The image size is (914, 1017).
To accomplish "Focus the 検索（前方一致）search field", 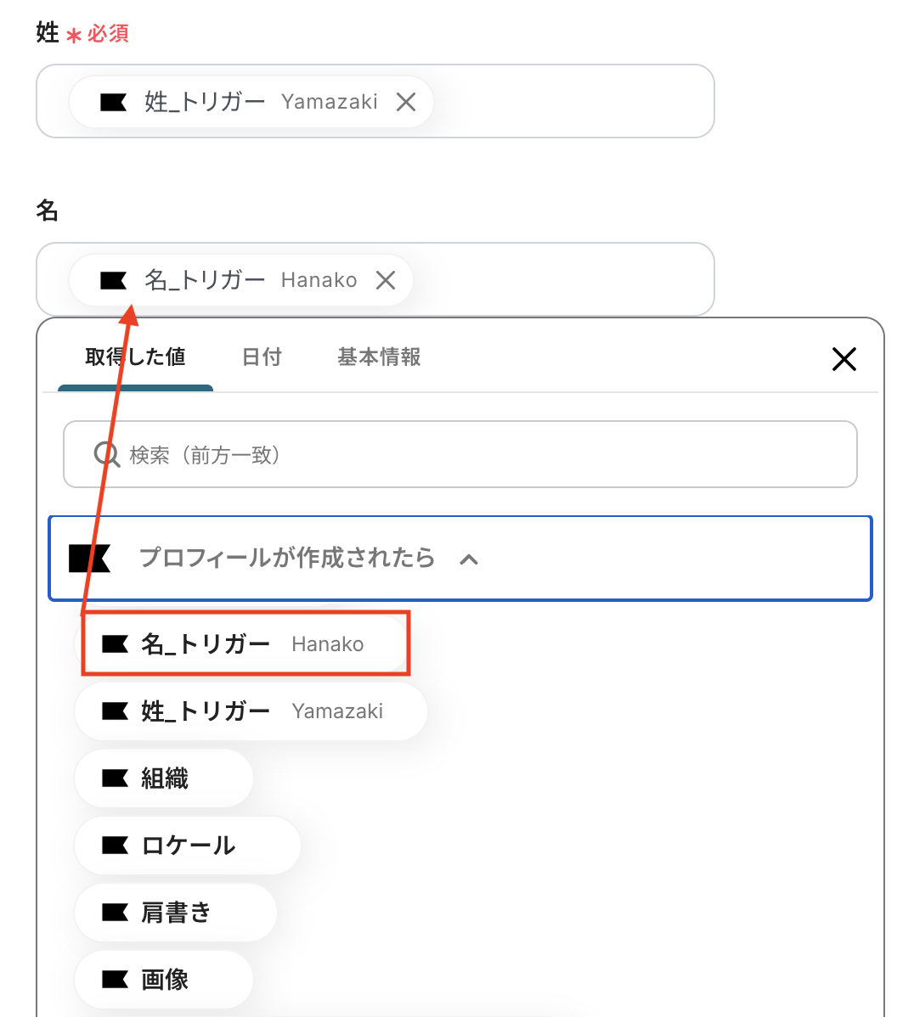I will (x=476, y=455).
